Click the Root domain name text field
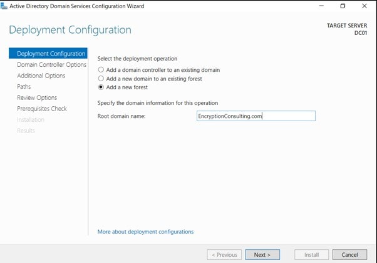 point(256,116)
